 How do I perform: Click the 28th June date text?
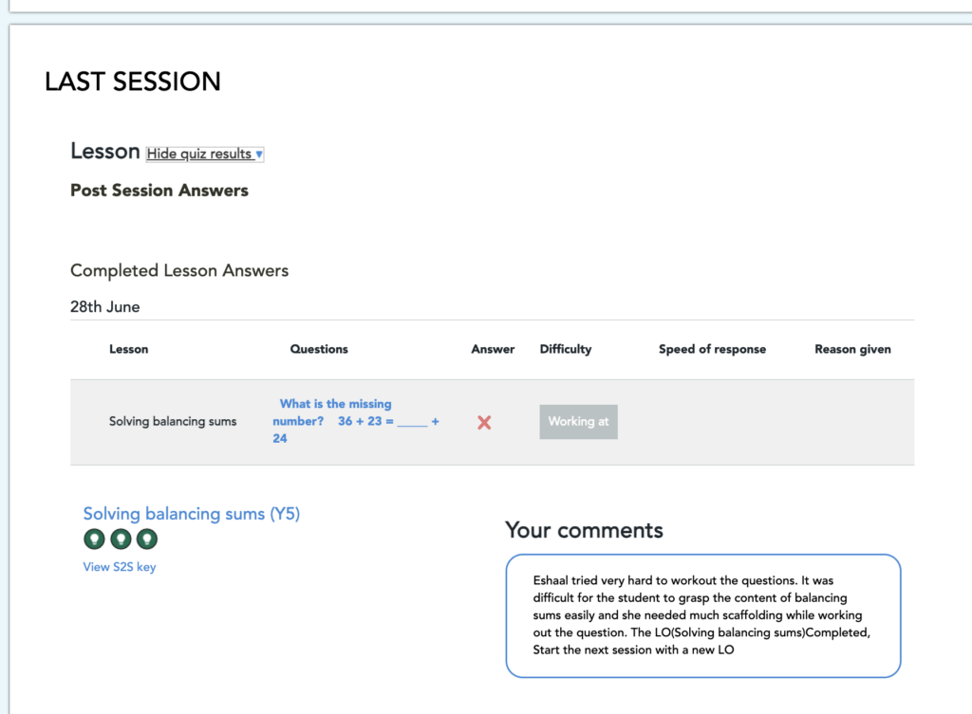(x=104, y=306)
